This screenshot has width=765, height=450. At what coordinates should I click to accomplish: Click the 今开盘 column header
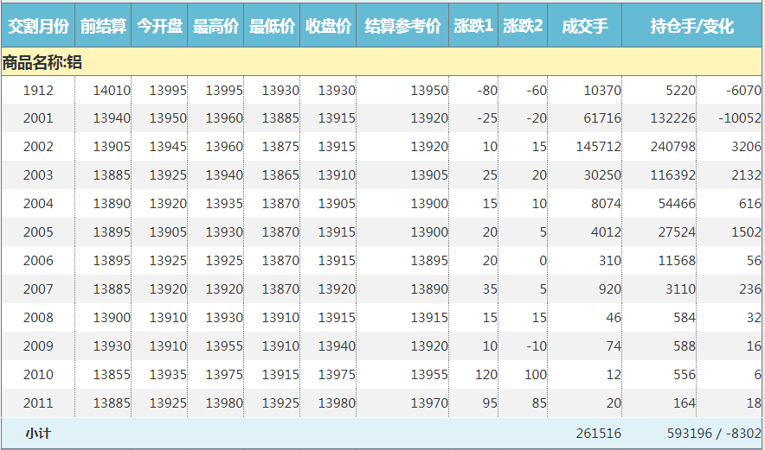coord(159,27)
